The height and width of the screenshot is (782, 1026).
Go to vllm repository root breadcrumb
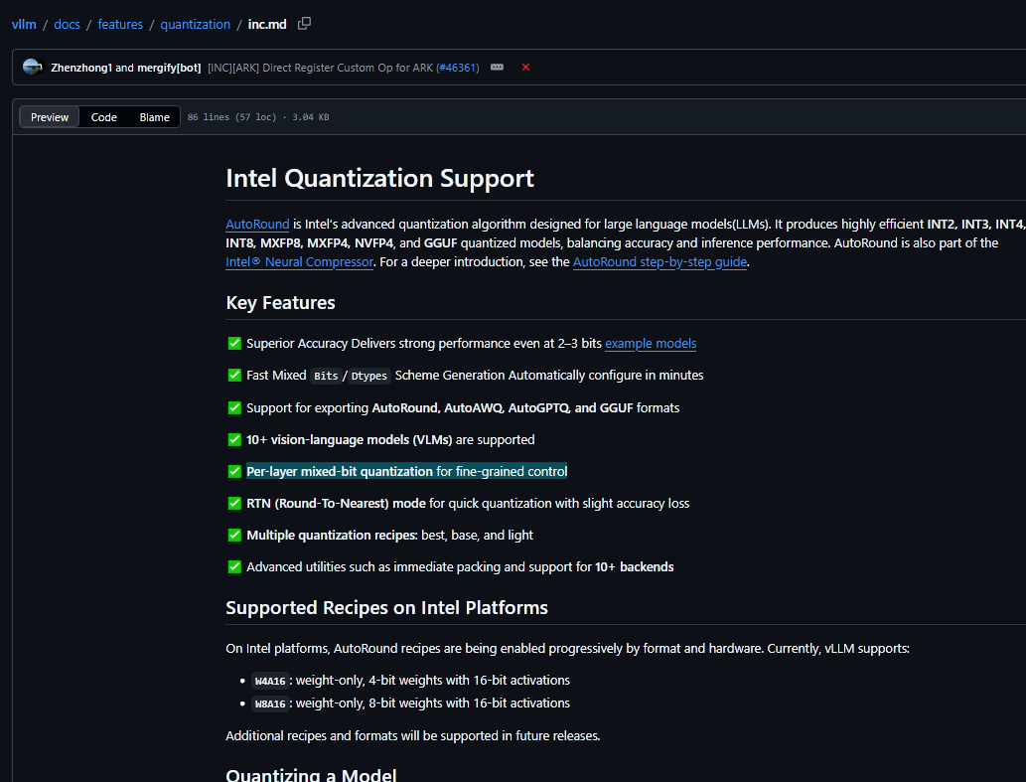tap(24, 24)
